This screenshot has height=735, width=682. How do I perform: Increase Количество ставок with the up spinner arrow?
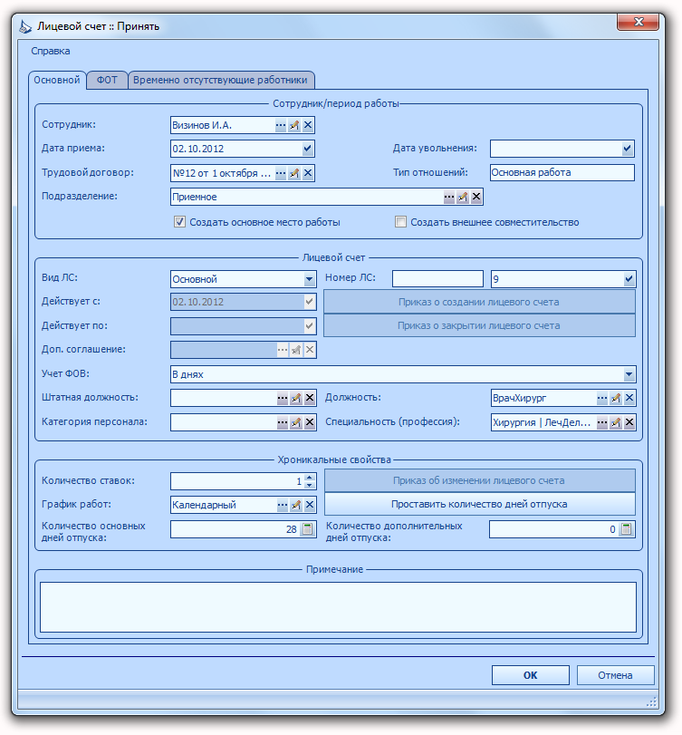pos(309,478)
